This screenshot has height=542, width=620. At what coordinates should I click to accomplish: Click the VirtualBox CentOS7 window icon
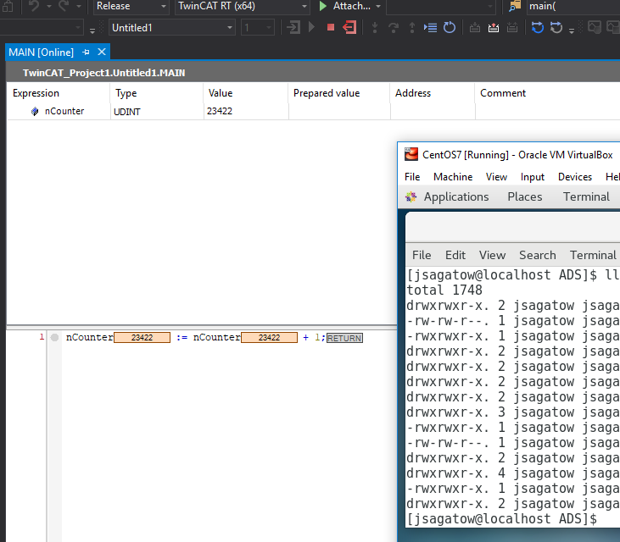coord(411,154)
